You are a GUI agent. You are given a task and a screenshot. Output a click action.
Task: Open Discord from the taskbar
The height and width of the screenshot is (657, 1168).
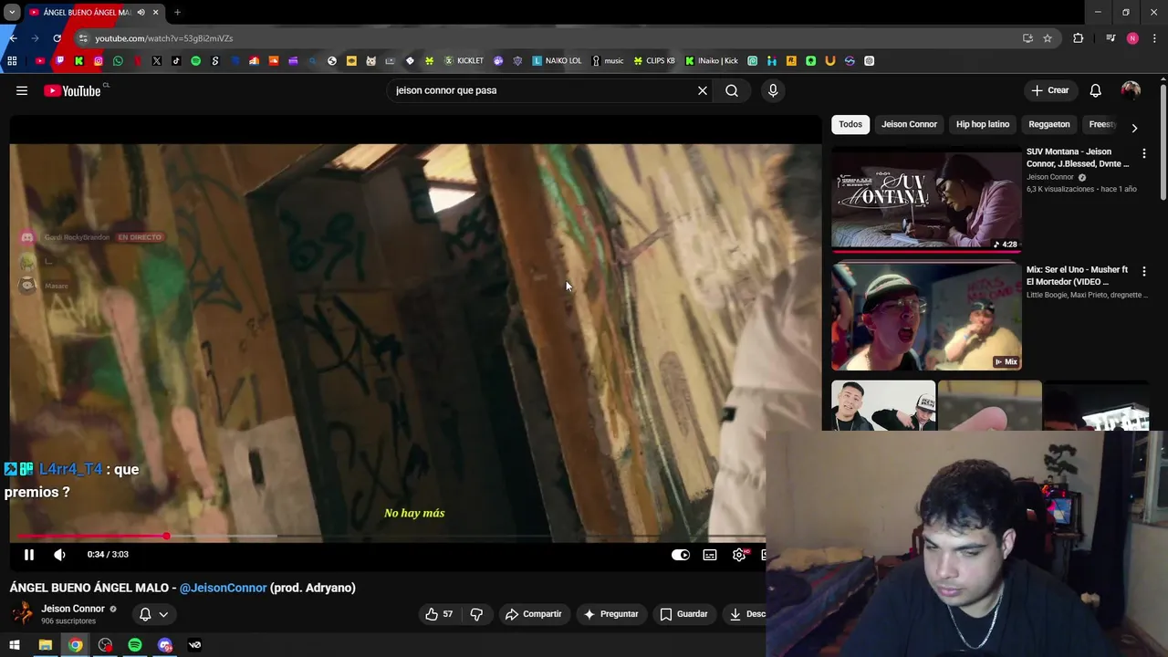pos(165,645)
